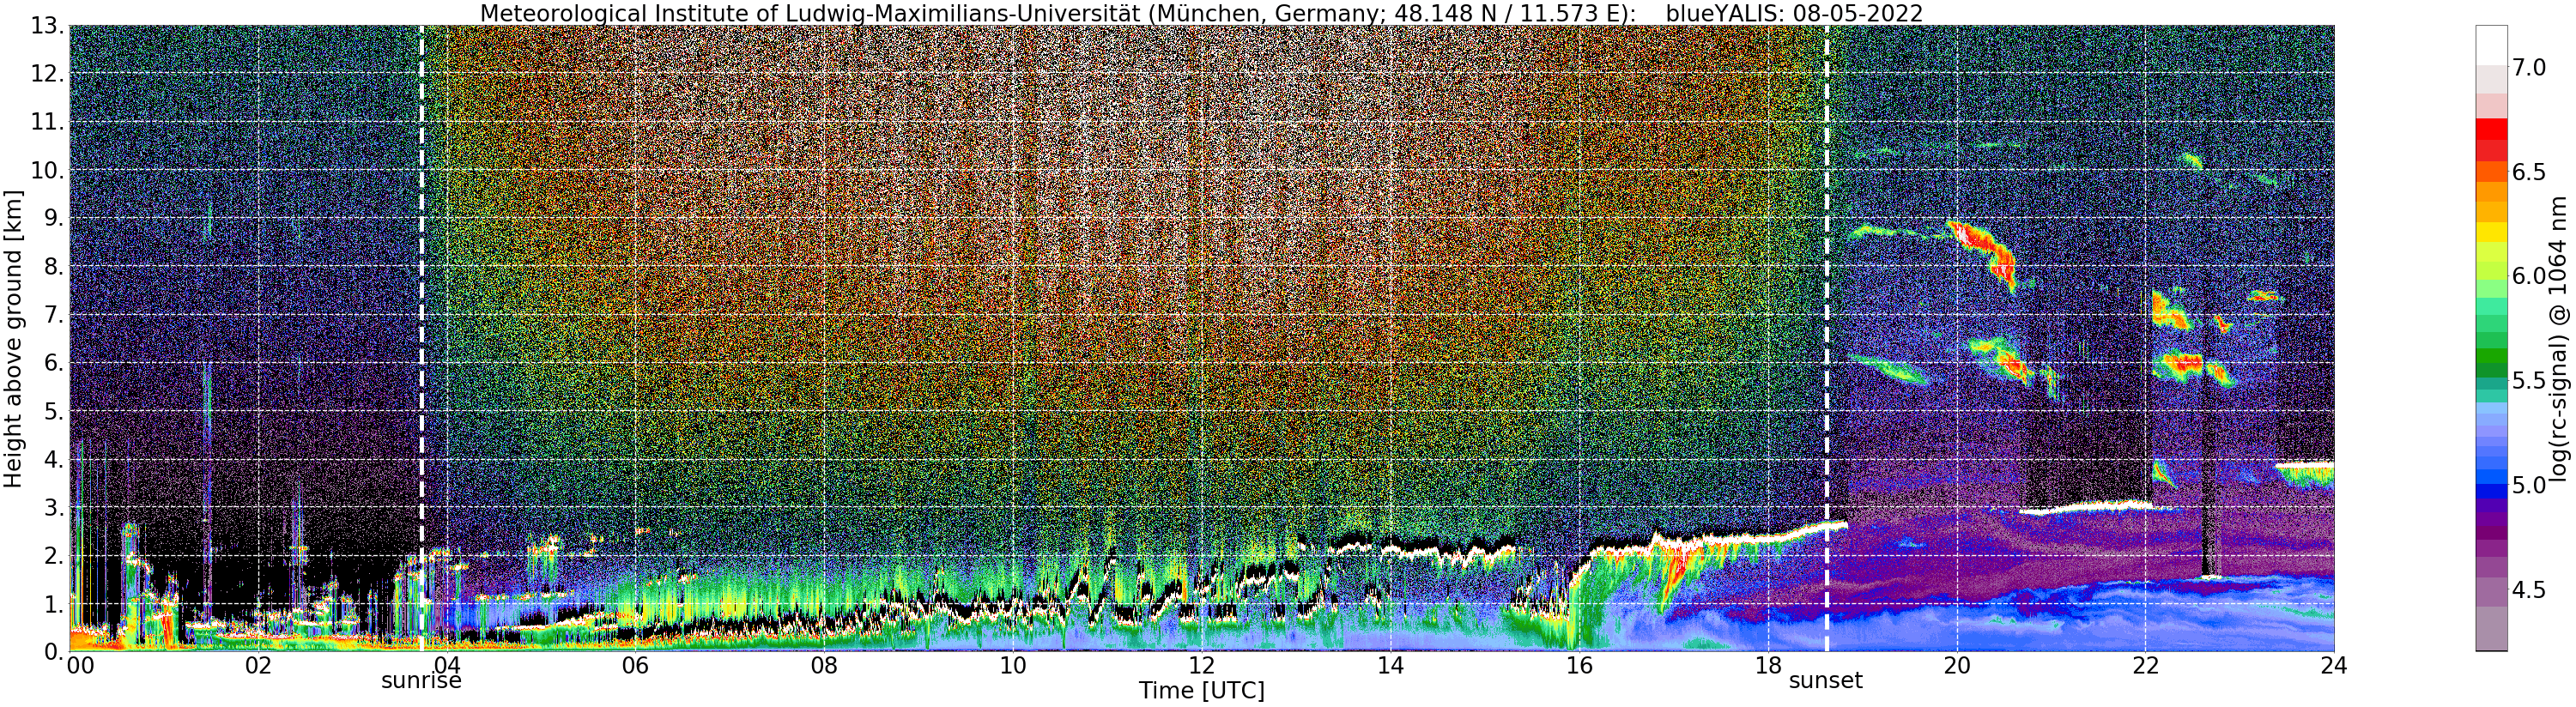The width and height of the screenshot is (2576, 707).
Task: Click the height axis tick label 5.
Action: tap(52, 412)
